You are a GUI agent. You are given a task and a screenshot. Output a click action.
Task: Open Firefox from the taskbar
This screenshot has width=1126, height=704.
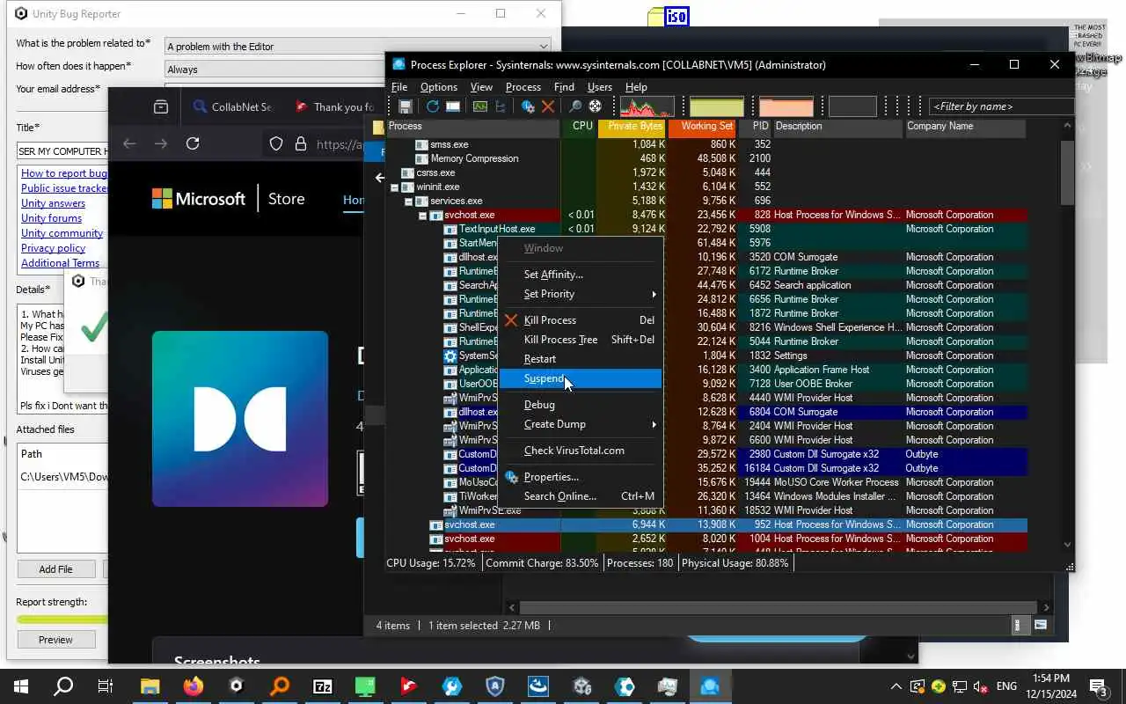[x=193, y=686]
